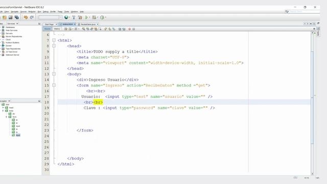Select the Source view button
This screenshot has height=184, width=327.
48,29
